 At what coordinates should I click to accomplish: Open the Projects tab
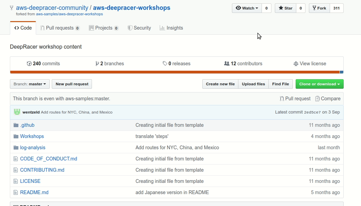point(104,28)
